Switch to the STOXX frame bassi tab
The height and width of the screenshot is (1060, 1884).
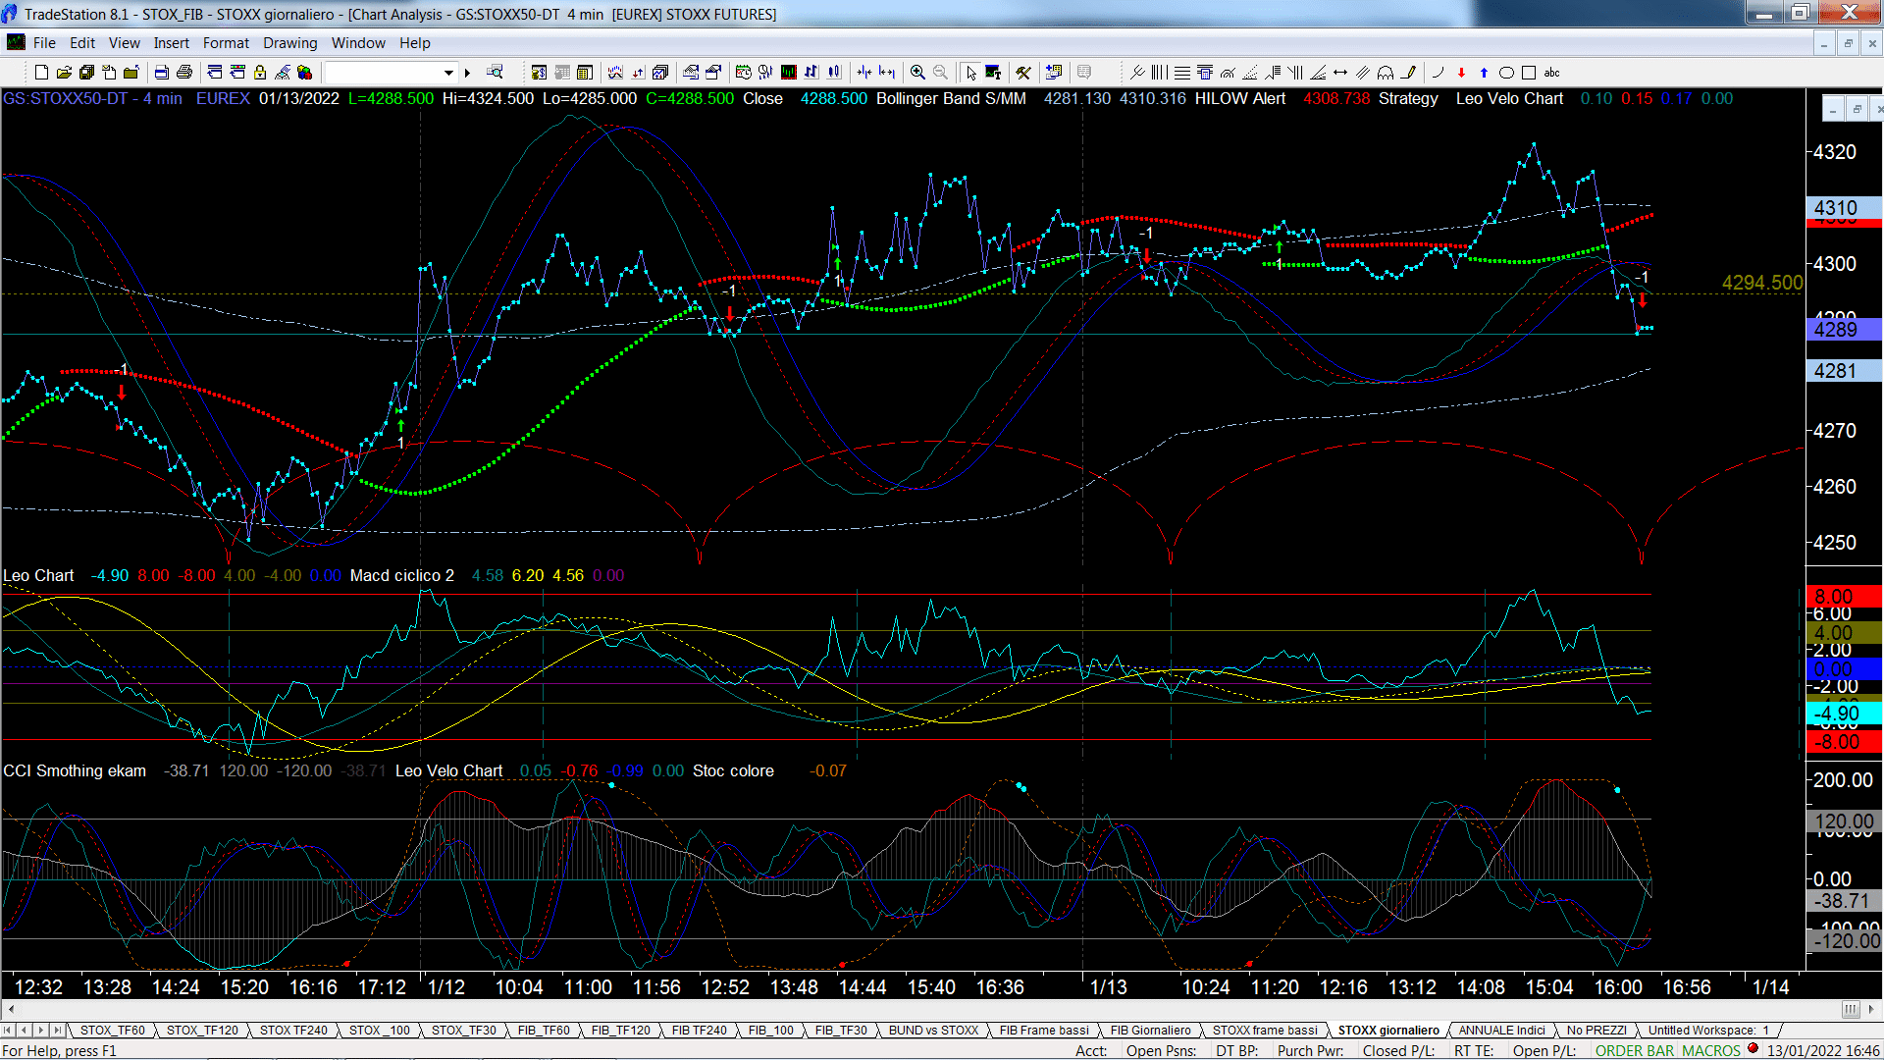coord(1265,1031)
